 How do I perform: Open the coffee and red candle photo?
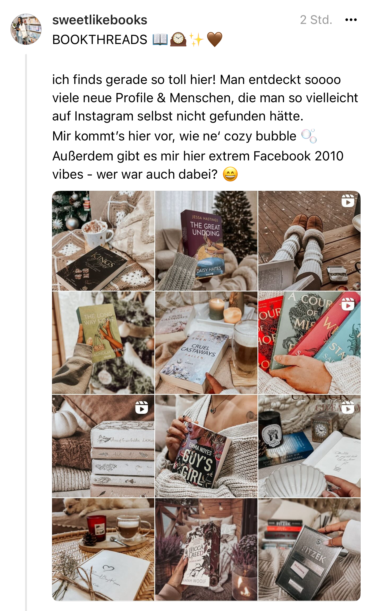pos(103,549)
